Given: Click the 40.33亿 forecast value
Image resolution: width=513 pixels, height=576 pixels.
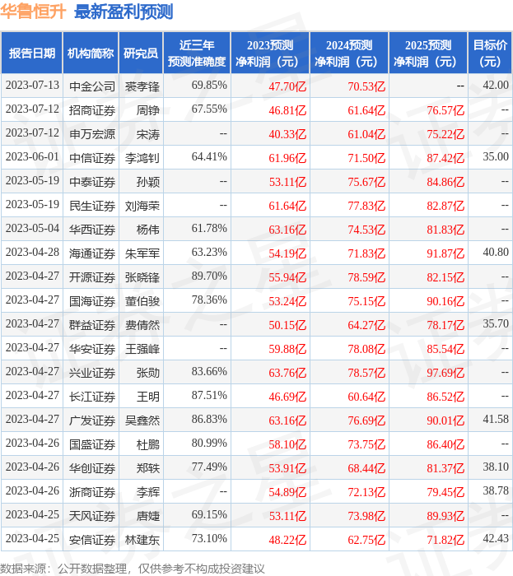Looking at the screenshot, I should (x=287, y=134).
